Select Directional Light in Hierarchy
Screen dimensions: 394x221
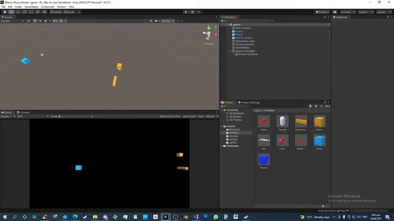(x=245, y=41)
